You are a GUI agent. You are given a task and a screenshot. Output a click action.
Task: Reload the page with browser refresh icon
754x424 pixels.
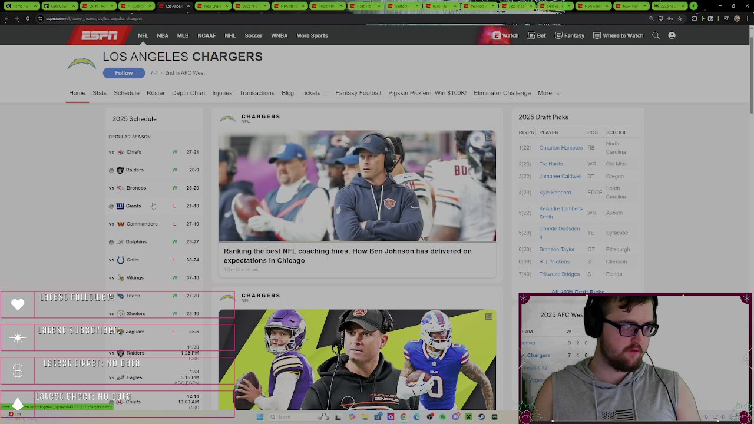(28, 18)
